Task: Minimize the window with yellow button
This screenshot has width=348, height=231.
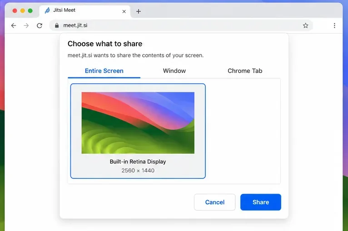Action: point(22,10)
